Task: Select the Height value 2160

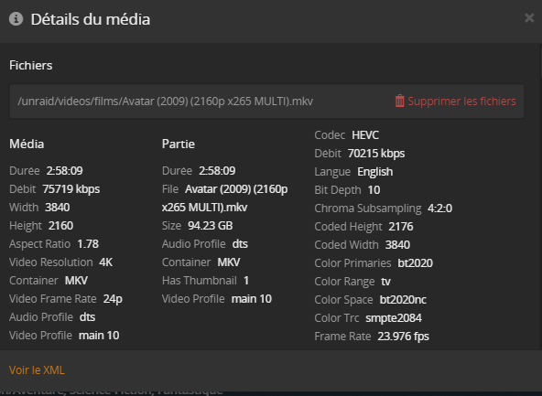Action: 60,226
